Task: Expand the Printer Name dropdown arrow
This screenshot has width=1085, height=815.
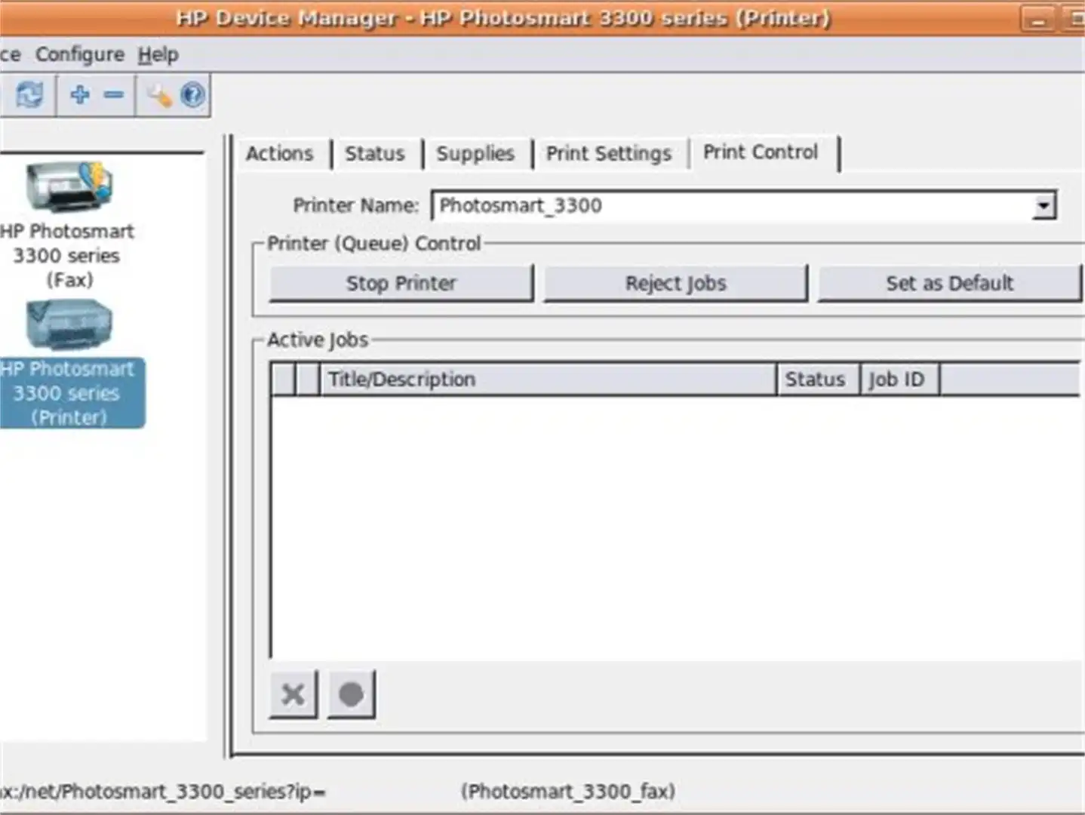Action: (x=1044, y=205)
